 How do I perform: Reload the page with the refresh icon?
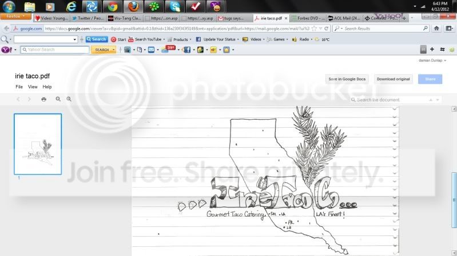click(327, 29)
